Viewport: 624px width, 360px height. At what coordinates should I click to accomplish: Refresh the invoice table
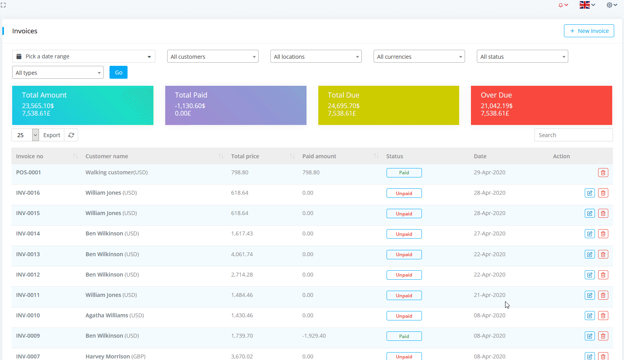[x=71, y=135]
